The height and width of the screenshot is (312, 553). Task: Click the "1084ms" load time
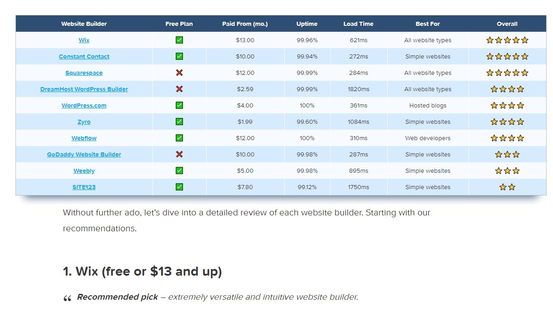(x=359, y=122)
